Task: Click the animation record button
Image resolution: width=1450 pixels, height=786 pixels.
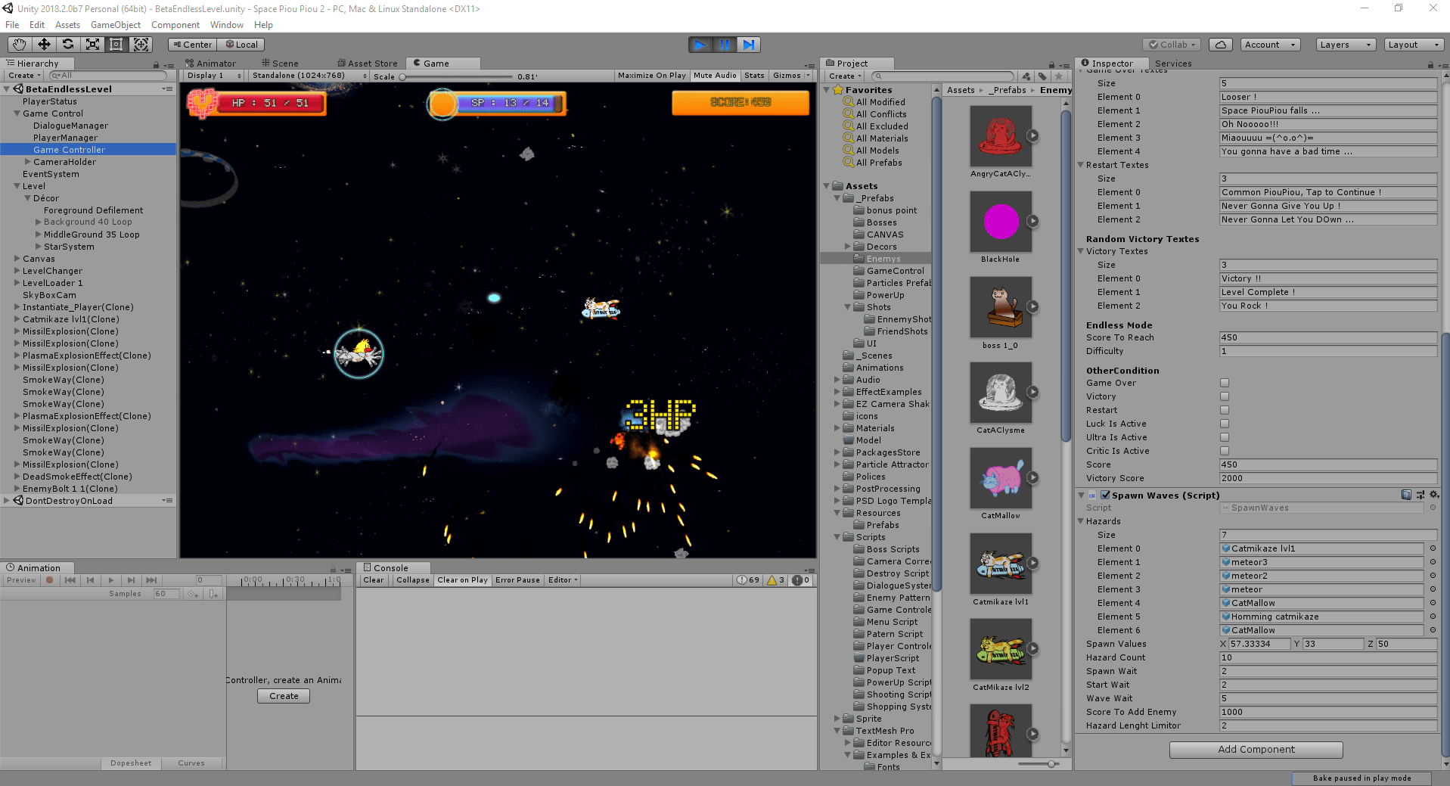Action: [x=50, y=580]
